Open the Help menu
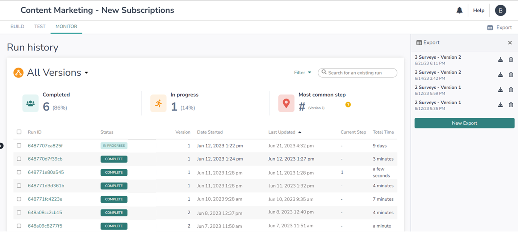Image resolution: width=518 pixels, height=233 pixels. 479,11
